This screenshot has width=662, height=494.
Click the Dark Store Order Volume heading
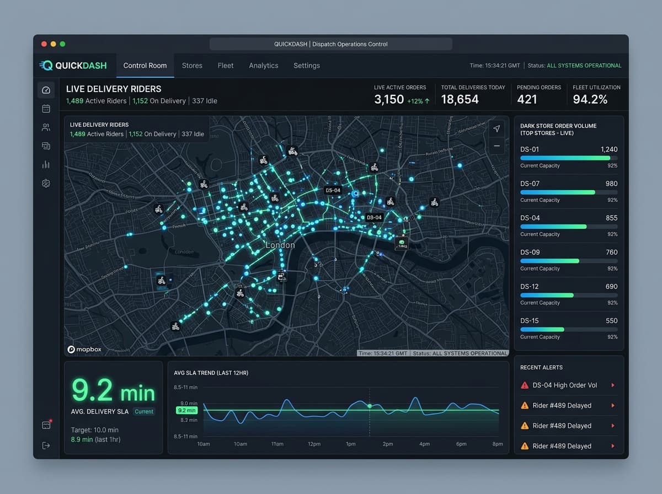coord(558,130)
